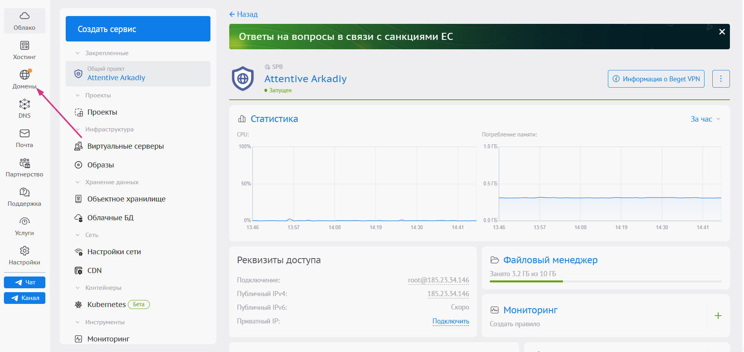Click the Объектное хранилище icon
Image resolution: width=744 pixels, height=352 pixels.
point(79,199)
